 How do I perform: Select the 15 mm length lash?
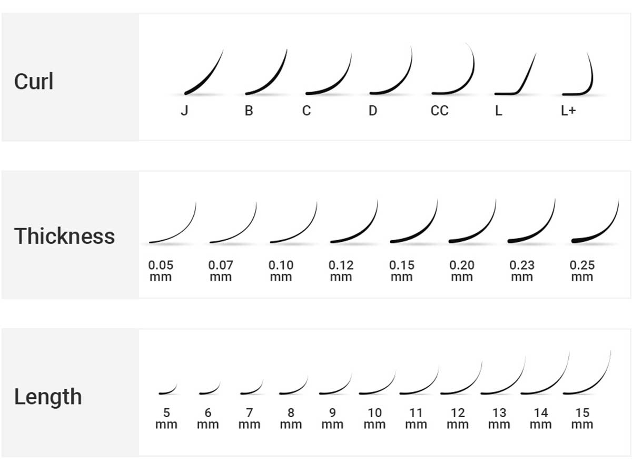click(x=587, y=372)
